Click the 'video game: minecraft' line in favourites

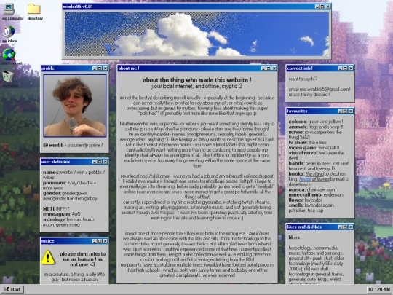coord(314,148)
